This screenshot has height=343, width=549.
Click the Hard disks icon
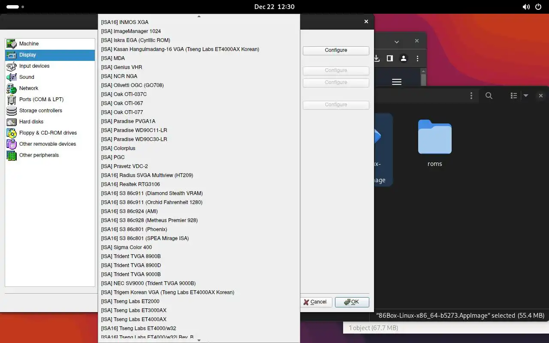(x=12, y=122)
